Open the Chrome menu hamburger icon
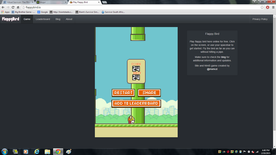 pos(273,7)
